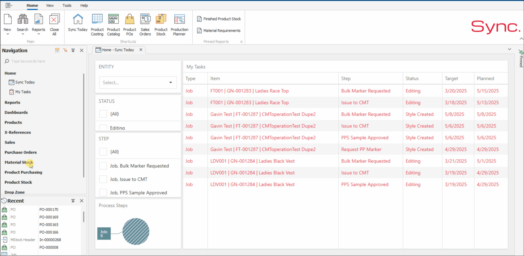Sort My Tasks by the Step column

click(x=371, y=78)
